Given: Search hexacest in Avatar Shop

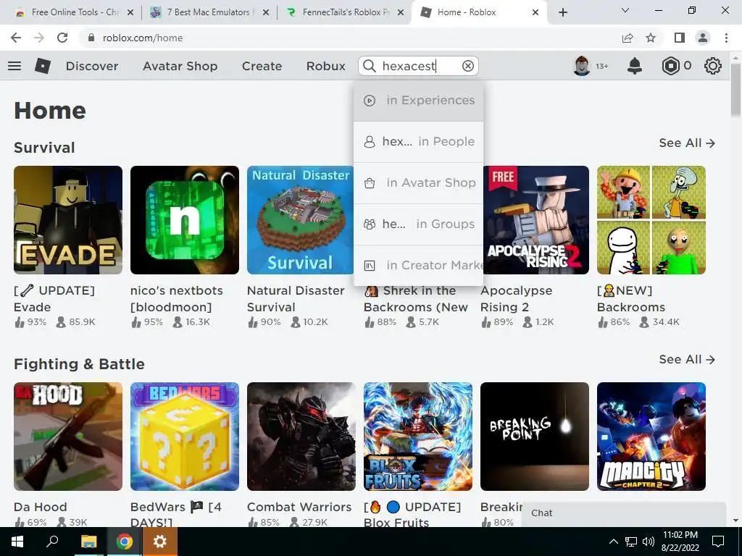Looking at the screenshot, I should (x=418, y=182).
